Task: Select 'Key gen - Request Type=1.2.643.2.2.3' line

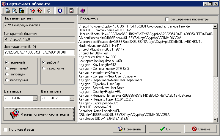Action: [x=106, y=99]
